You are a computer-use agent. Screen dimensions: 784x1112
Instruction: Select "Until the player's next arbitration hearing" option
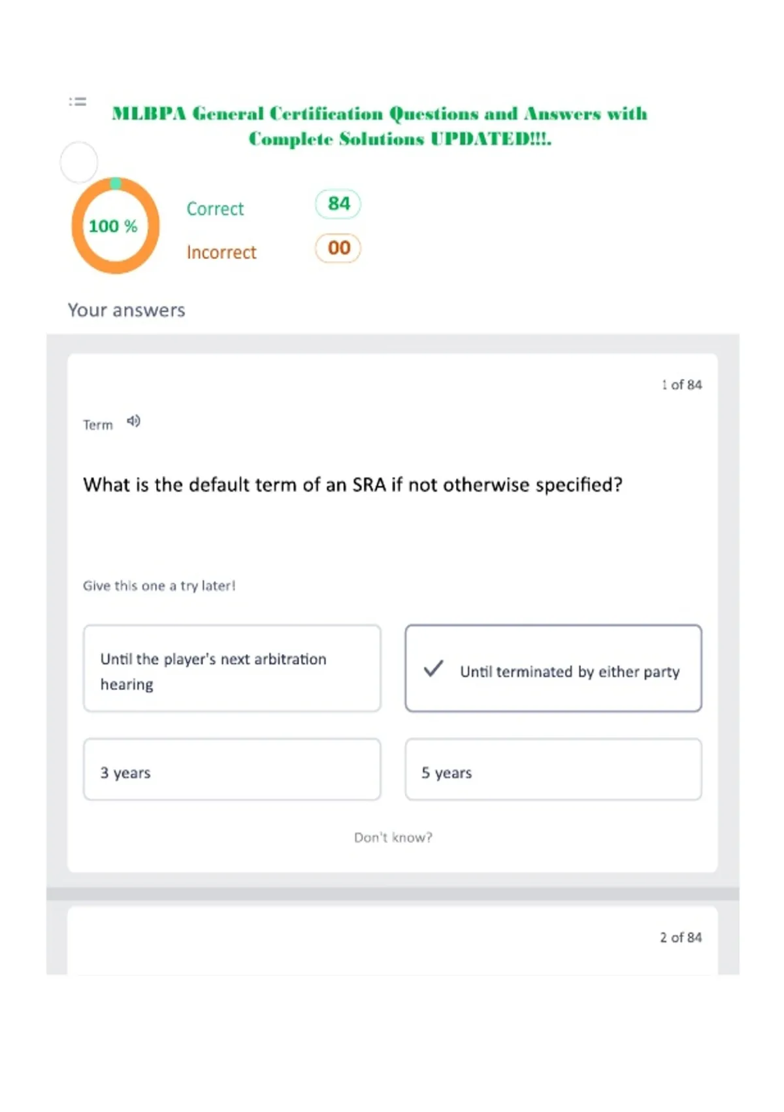(232, 669)
